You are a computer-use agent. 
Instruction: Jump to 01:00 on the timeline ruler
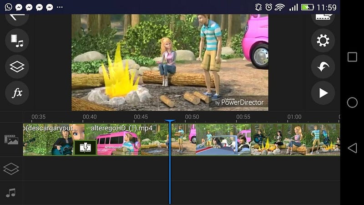click(x=294, y=117)
